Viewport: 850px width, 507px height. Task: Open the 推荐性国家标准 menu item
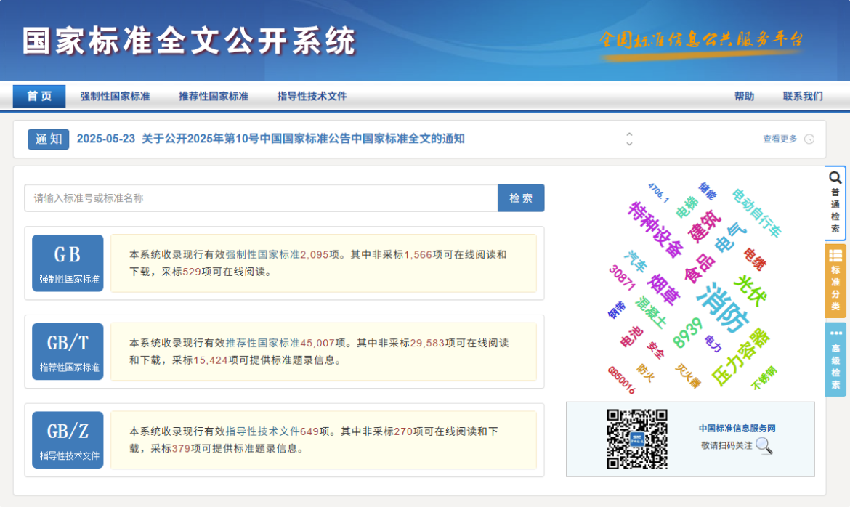tap(214, 97)
